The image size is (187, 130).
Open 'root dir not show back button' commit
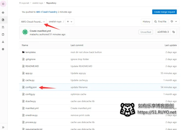86,52
